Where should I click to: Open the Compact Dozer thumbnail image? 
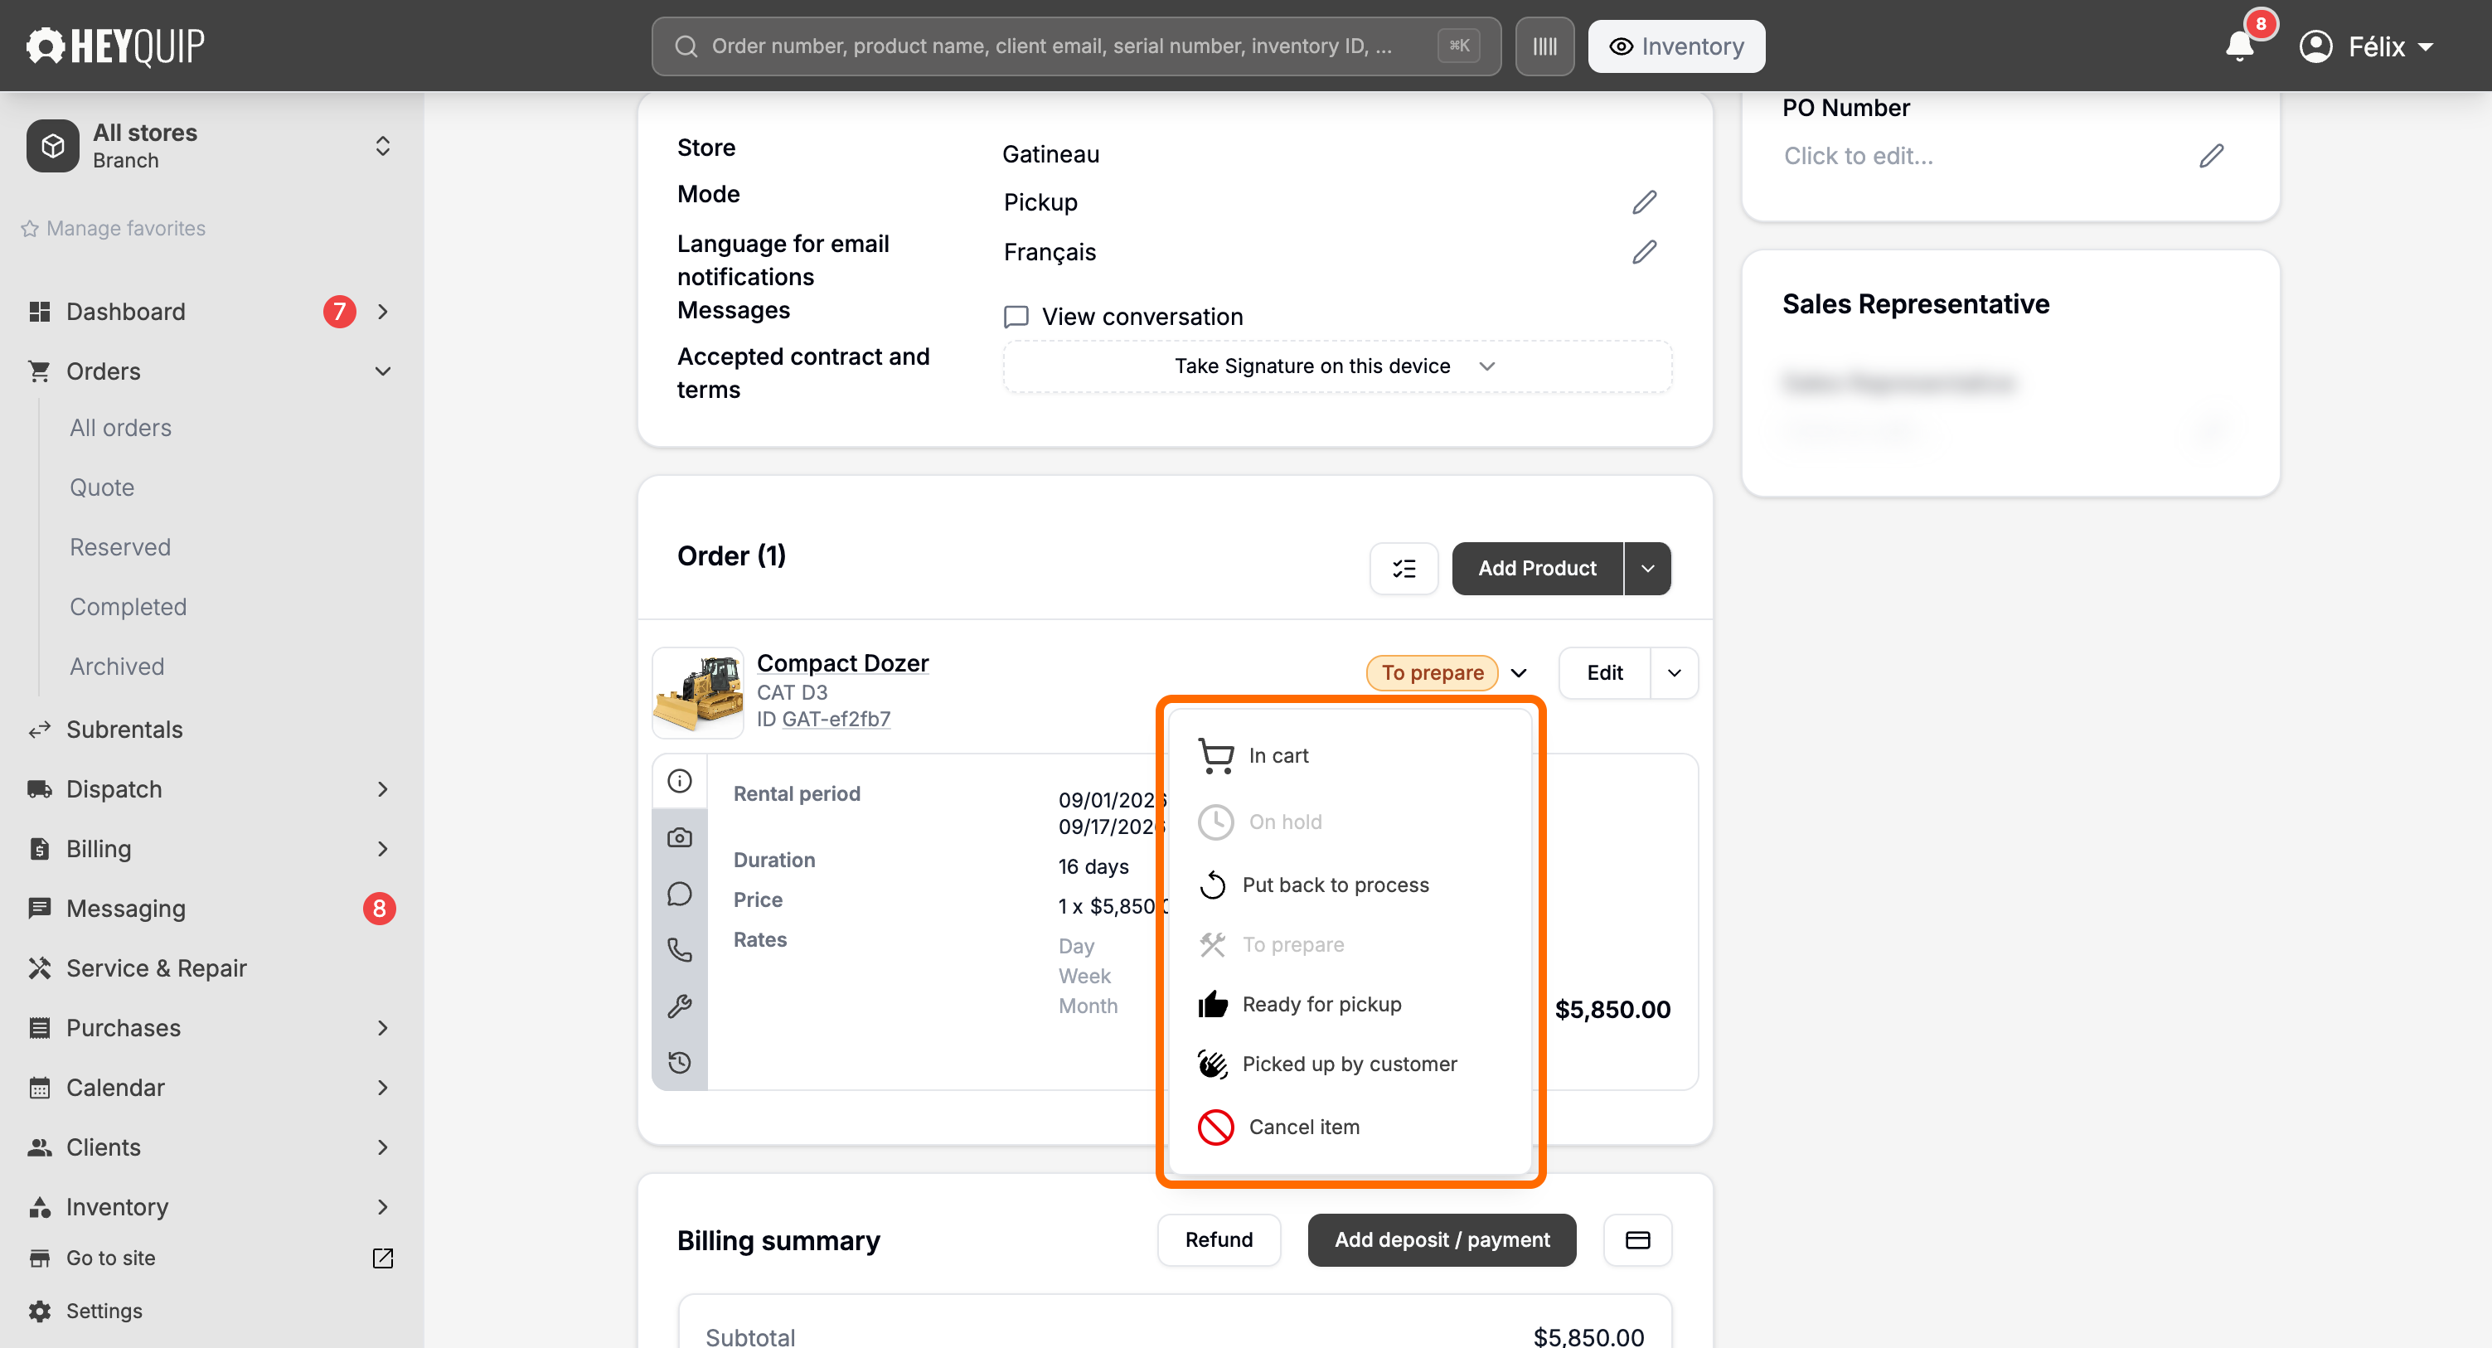pos(699,694)
